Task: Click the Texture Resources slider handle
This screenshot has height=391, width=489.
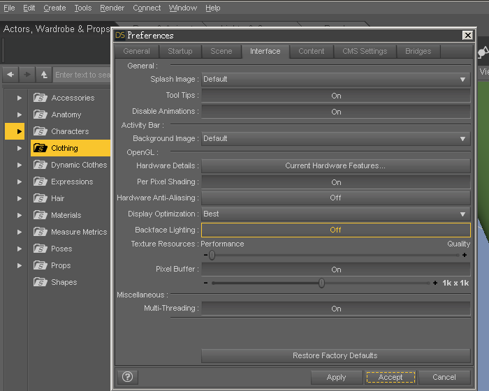Action: (212, 255)
